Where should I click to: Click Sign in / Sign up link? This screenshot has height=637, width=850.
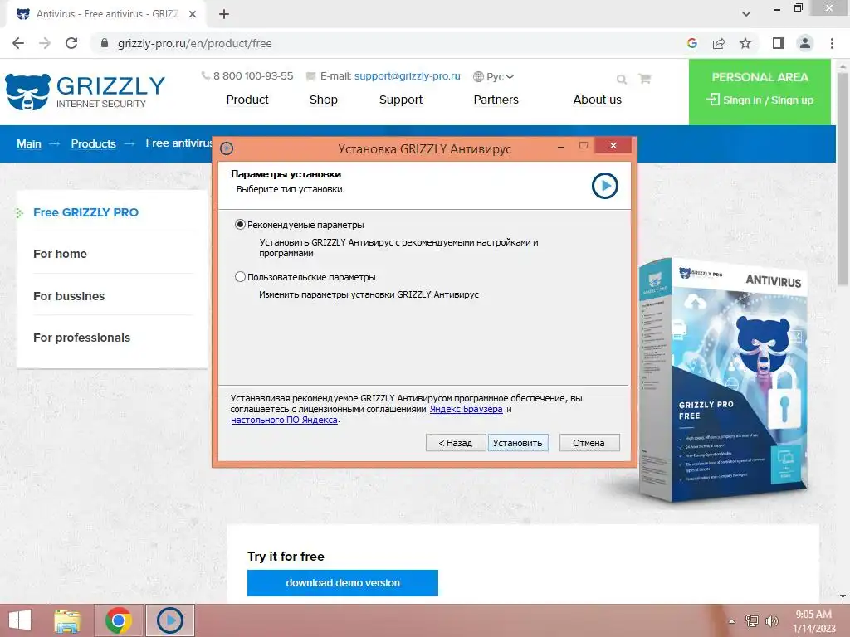pos(760,100)
